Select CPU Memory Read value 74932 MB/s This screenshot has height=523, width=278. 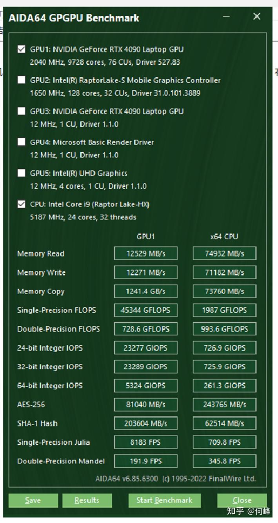224,253
